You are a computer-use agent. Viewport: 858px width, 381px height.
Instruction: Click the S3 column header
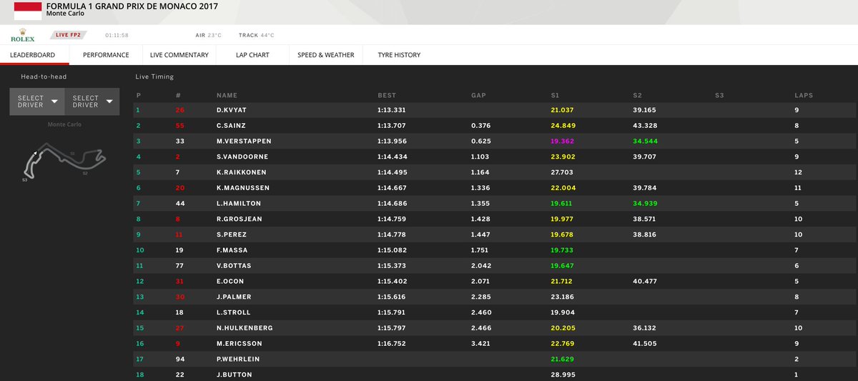point(719,95)
